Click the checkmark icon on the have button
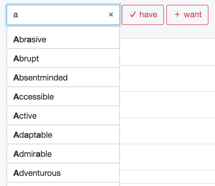The image size is (215, 186). (133, 15)
